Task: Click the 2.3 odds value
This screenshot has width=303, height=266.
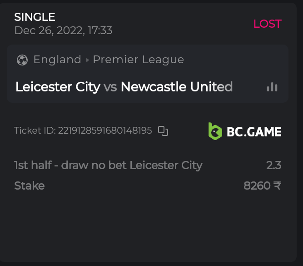Action: point(274,165)
